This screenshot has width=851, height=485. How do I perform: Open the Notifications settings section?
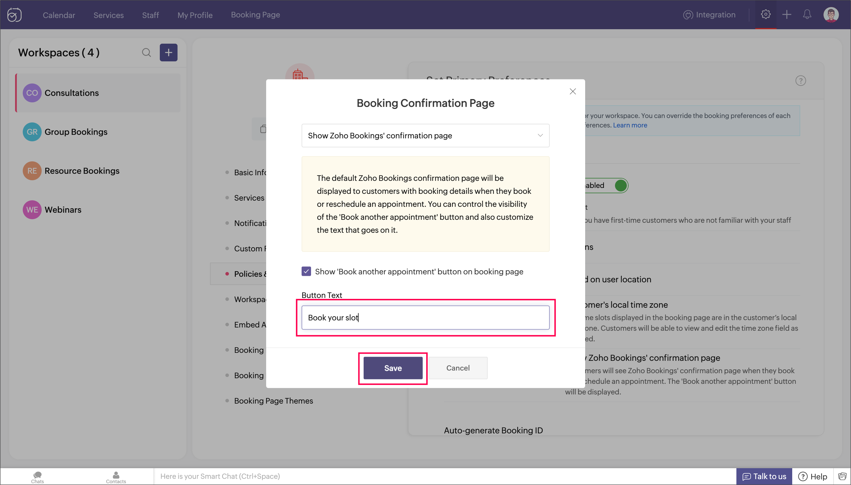coord(250,223)
